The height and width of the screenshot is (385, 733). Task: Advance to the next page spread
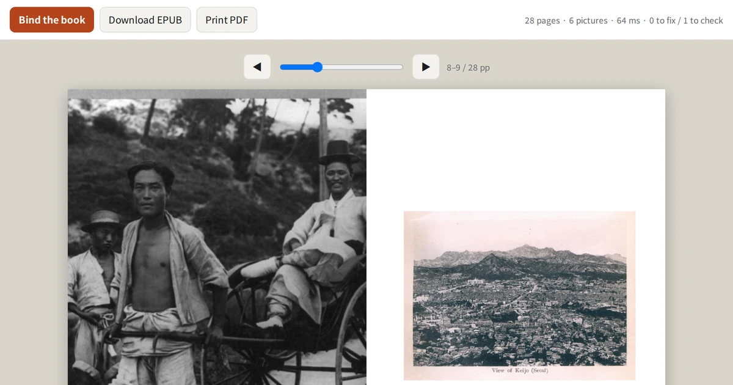coord(426,67)
